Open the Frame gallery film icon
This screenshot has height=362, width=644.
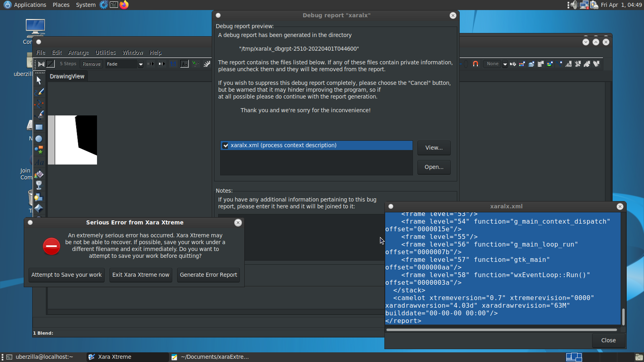pos(541,64)
